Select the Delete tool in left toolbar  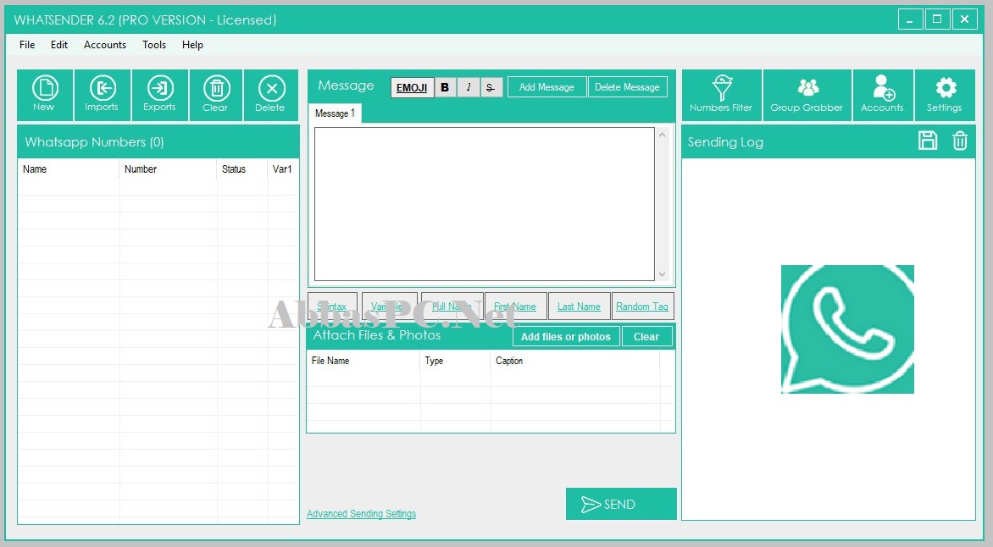271,95
